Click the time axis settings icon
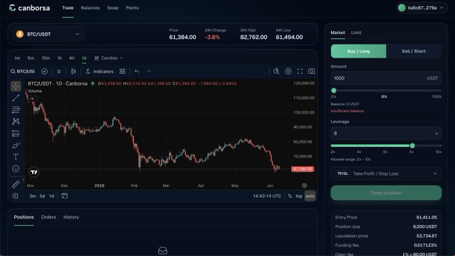 pyautogui.click(x=304, y=186)
